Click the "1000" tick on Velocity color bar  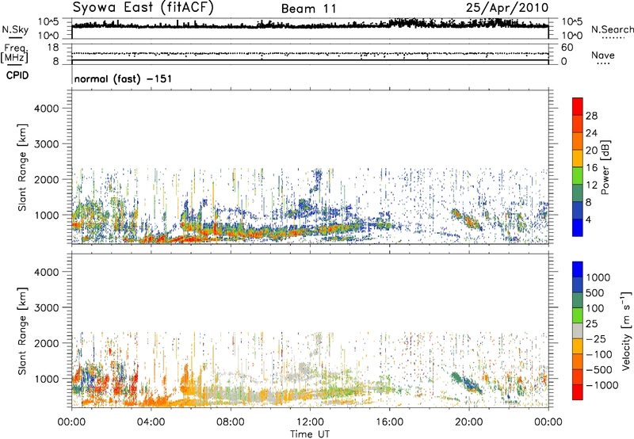click(598, 277)
